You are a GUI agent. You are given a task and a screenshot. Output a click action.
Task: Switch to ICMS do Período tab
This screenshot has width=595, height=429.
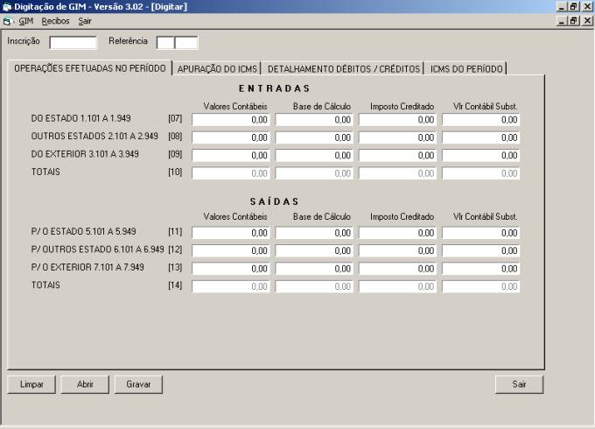tap(466, 68)
